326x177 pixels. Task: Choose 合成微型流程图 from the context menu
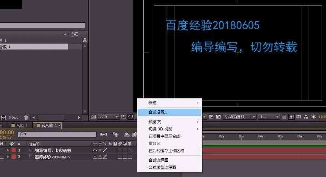click(169, 167)
